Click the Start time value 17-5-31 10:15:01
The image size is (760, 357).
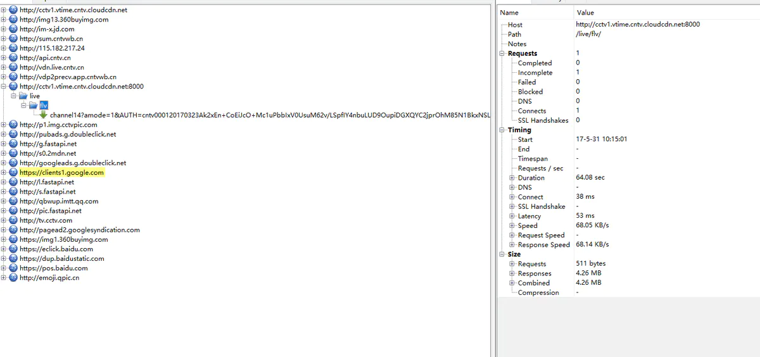pyautogui.click(x=601, y=139)
